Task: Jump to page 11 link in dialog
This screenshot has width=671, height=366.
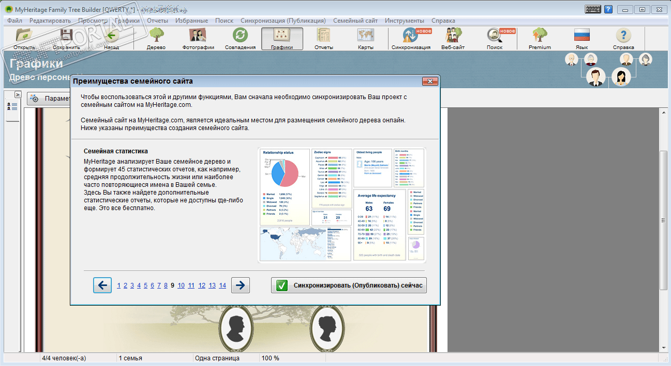Action: [x=191, y=285]
